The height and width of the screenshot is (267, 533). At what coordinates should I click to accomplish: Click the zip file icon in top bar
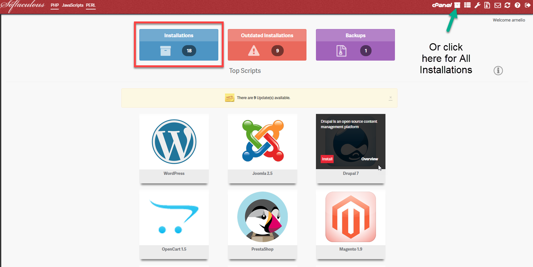coord(487,5)
